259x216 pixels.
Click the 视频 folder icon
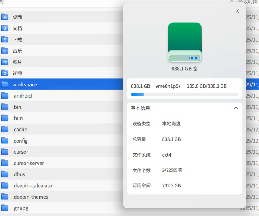click(x=4, y=73)
